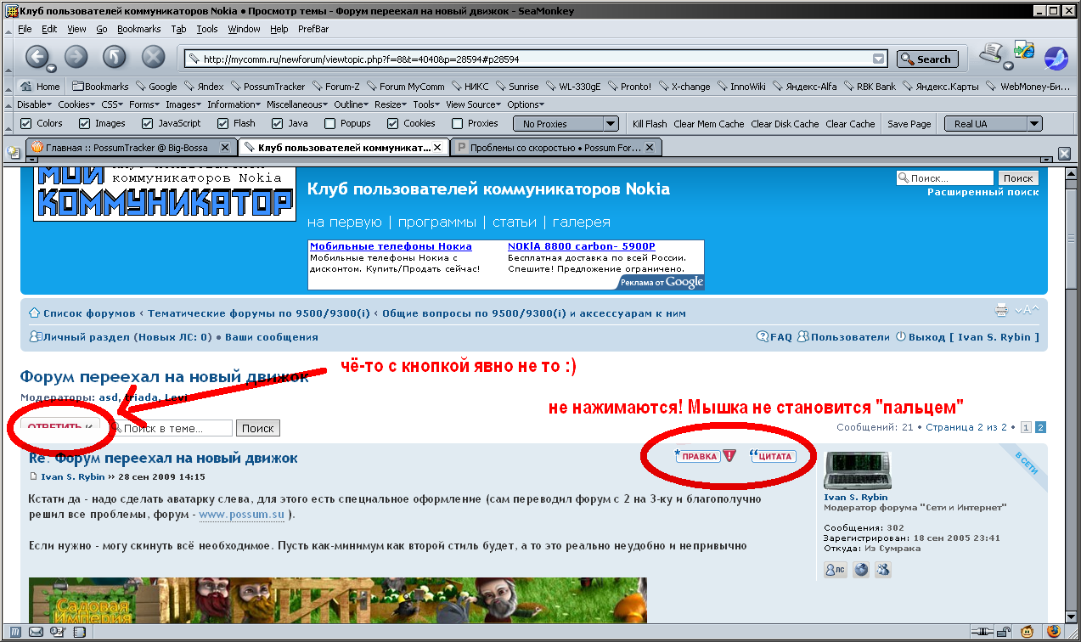This screenshot has height=642, width=1081.
Task: Click the ПРАВКА edit post button
Action: [x=696, y=456]
